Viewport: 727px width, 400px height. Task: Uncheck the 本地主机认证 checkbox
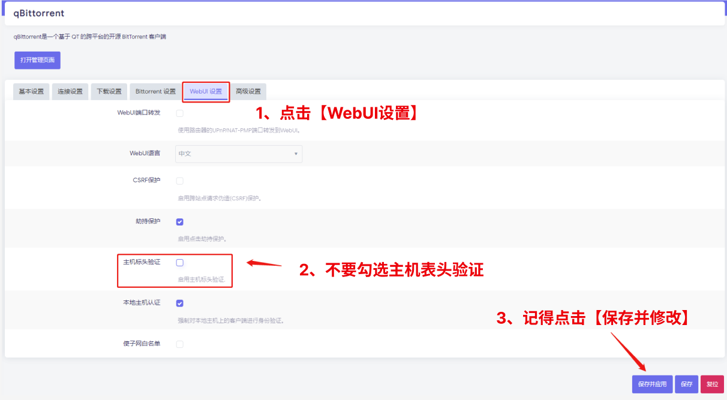[x=180, y=303]
